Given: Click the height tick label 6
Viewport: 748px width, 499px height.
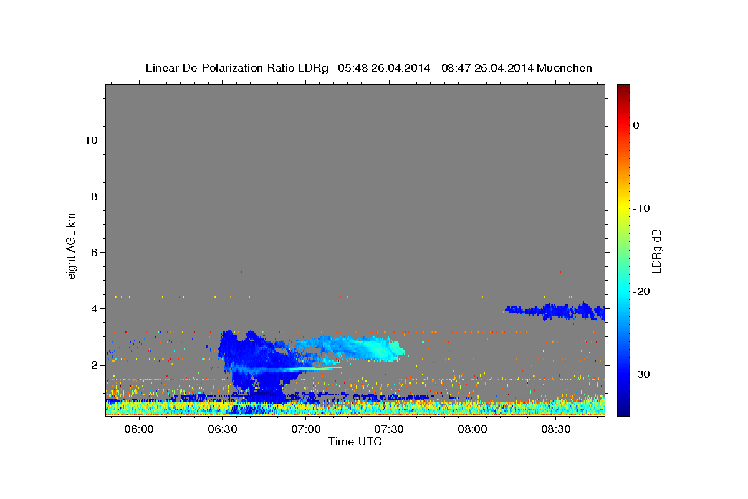Looking at the screenshot, I should point(94,252).
